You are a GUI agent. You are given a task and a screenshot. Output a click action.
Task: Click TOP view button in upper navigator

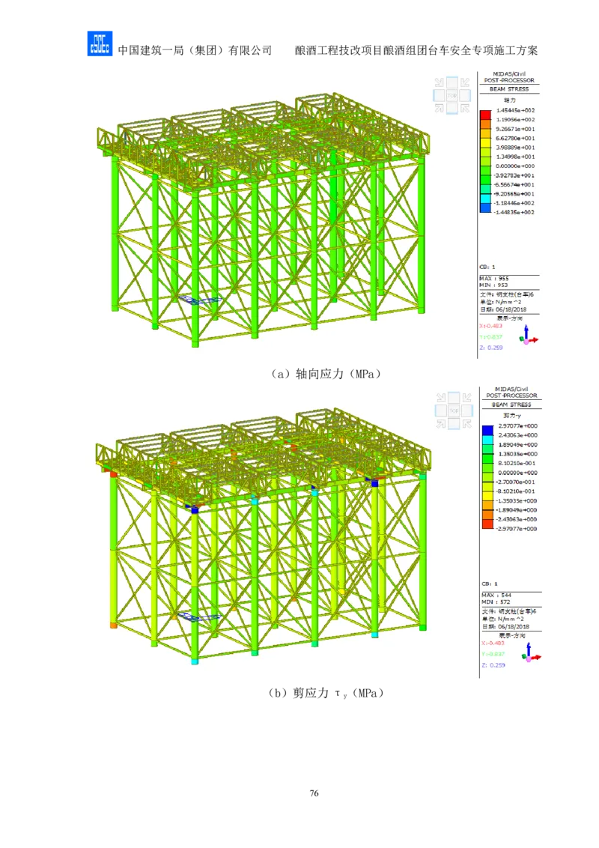tap(452, 96)
